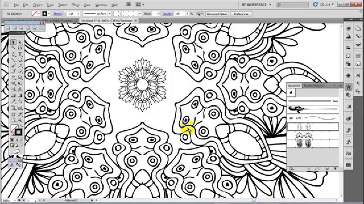The width and height of the screenshot is (364, 204).
Task: Select the Pencil tool
Action: 20,65
